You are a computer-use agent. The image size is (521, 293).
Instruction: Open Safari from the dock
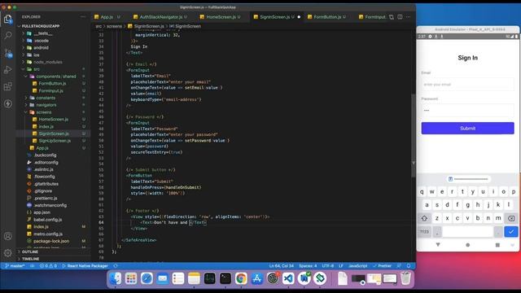(x=147, y=278)
